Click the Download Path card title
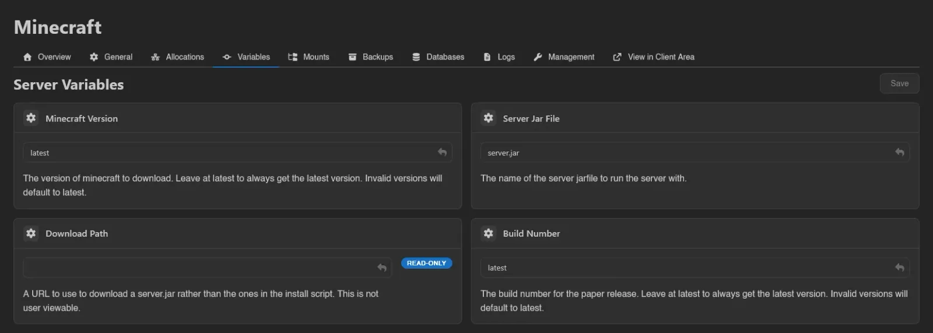933x333 pixels. [x=77, y=233]
